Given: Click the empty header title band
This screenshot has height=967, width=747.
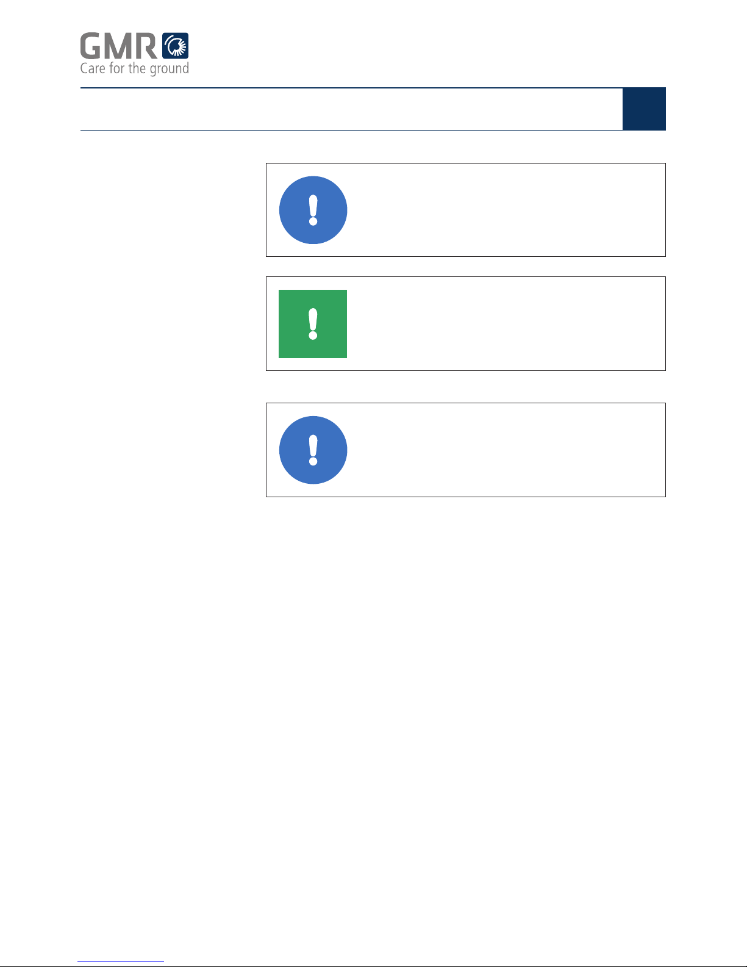Looking at the screenshot, I should [x=351, y=109].
